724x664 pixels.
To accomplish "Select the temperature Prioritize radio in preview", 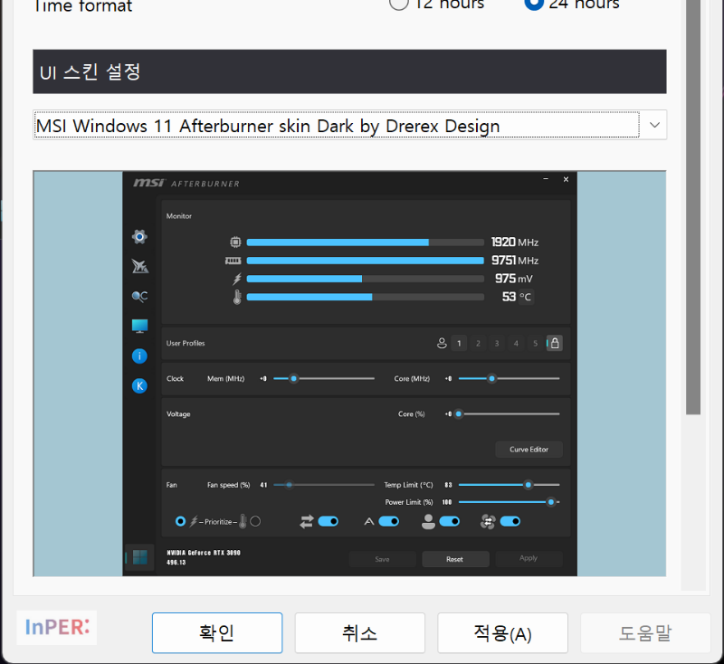I will click(255, 521).
